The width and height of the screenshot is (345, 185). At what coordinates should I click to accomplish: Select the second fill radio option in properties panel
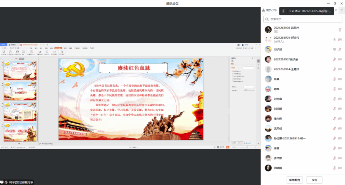(x=233, y=74)
